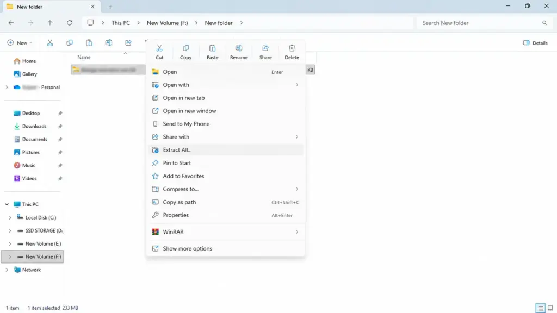Add a new tab with the plus button
The height and width of the screenshot is (313, 557).
click(110, 7)
